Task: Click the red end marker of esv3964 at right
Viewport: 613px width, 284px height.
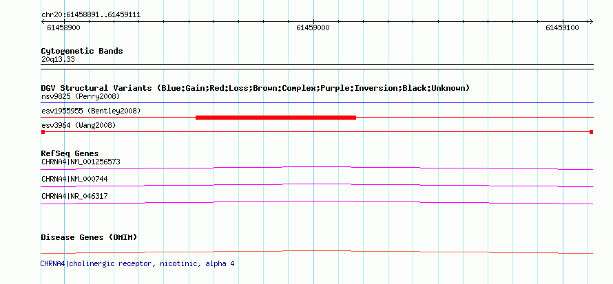Action: [591, 132]
